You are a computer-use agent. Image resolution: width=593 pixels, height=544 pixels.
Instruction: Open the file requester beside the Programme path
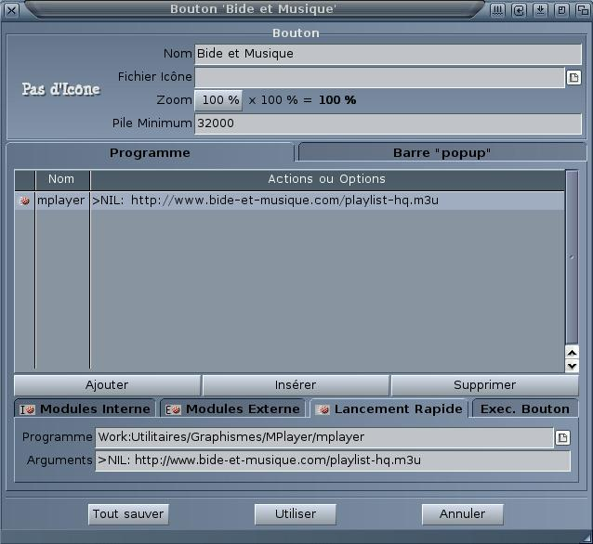tap(562, 437)
